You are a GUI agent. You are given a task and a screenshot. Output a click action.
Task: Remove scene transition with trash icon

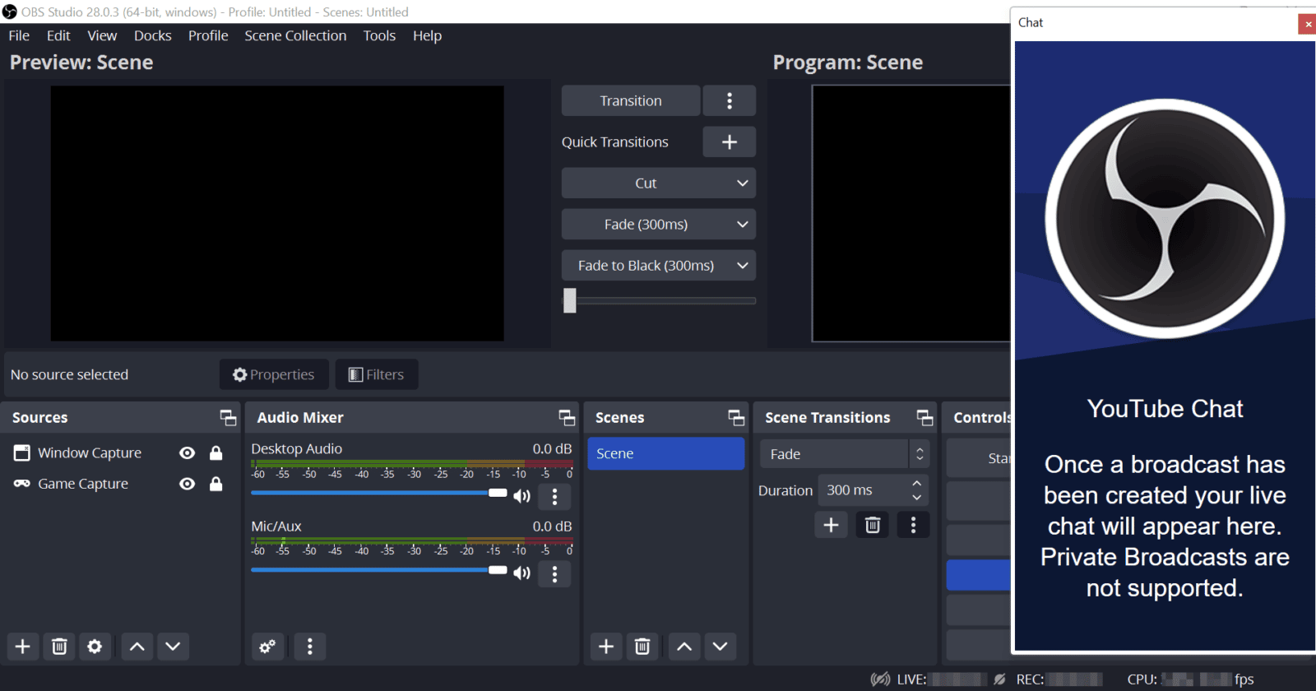coord(873,525)
